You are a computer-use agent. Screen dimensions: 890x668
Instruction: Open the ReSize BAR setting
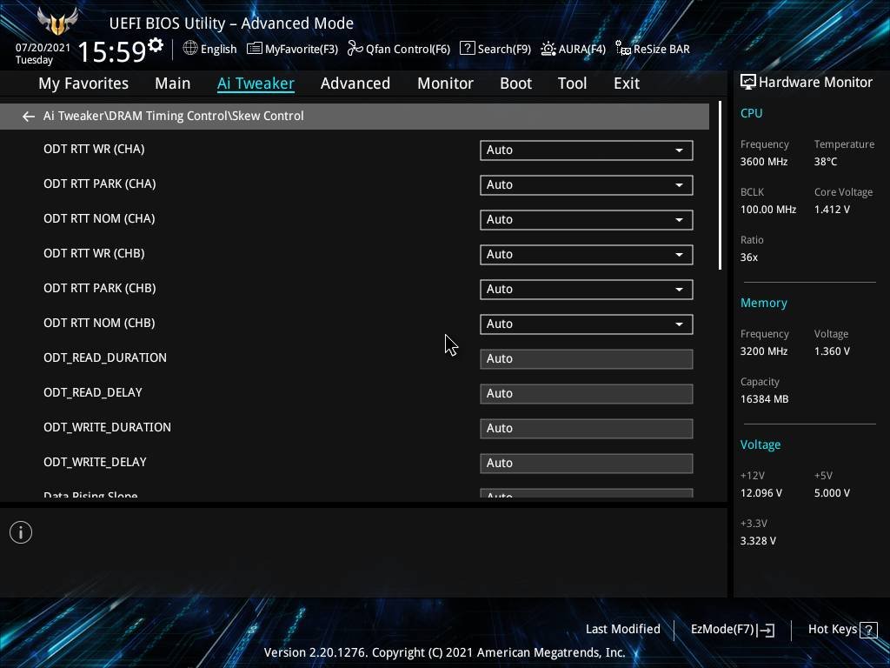click(652, 50)
